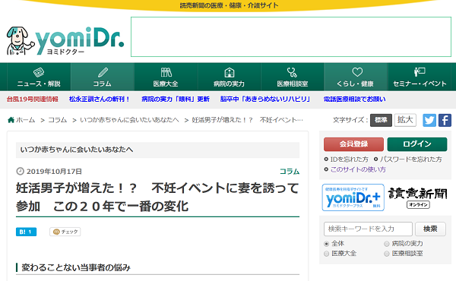Click the empty ad banner frame in the header

(291, 36)
